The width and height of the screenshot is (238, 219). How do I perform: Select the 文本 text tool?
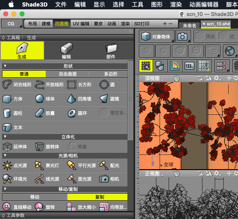coord(12,127)
